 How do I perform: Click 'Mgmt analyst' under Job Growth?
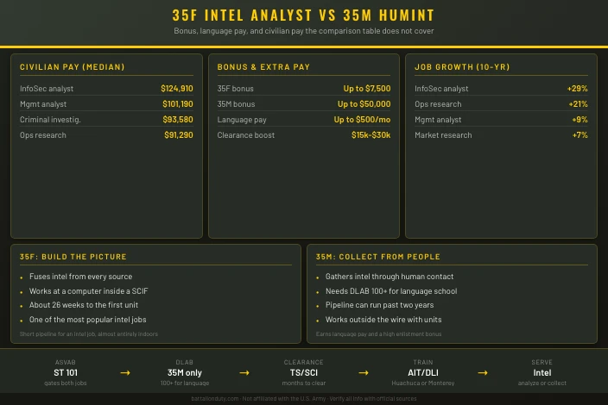[438, 120]
